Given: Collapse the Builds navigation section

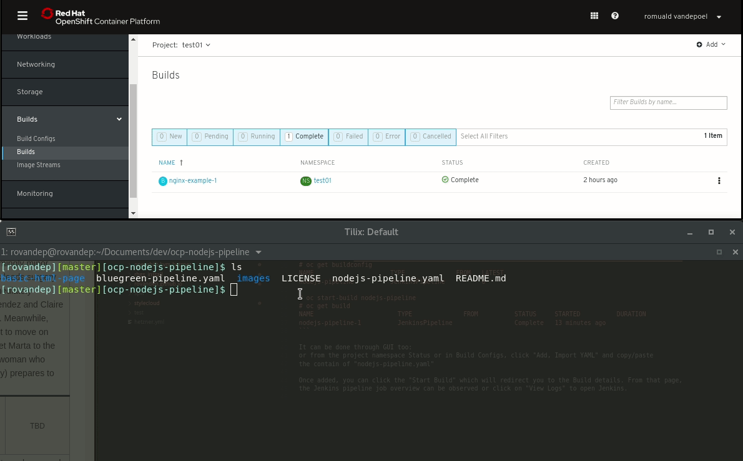Looking at the screenshot, I should coord(65,119).
